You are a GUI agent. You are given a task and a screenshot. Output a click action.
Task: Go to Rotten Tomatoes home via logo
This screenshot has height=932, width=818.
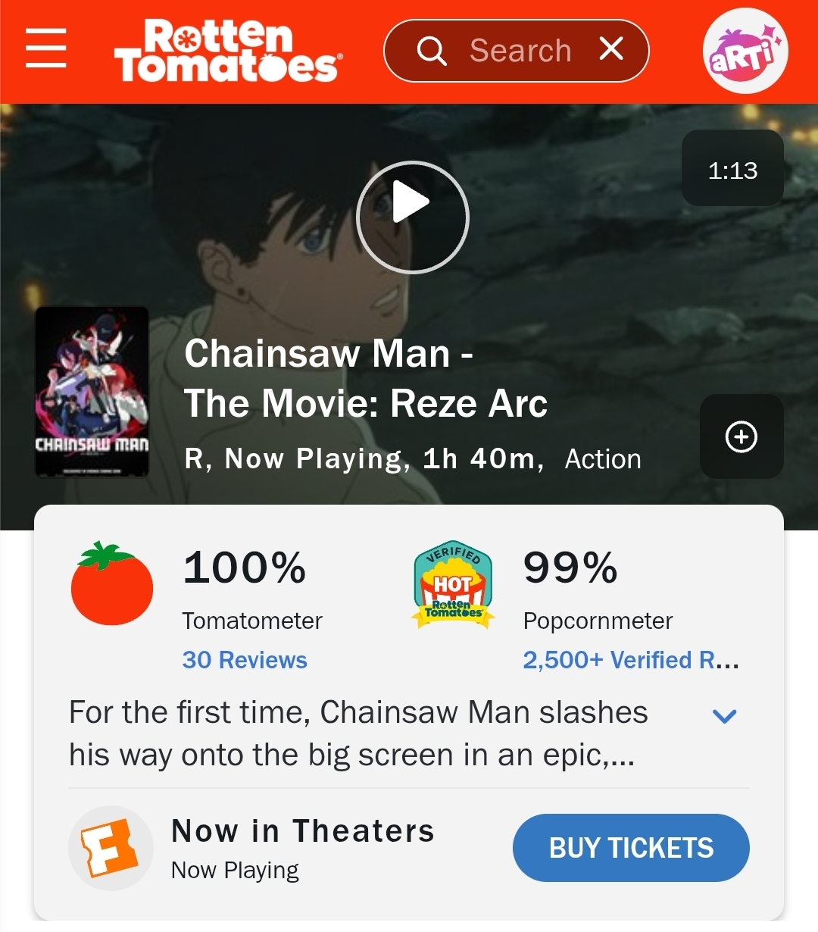pyautogui.click(x=227, y=52)
